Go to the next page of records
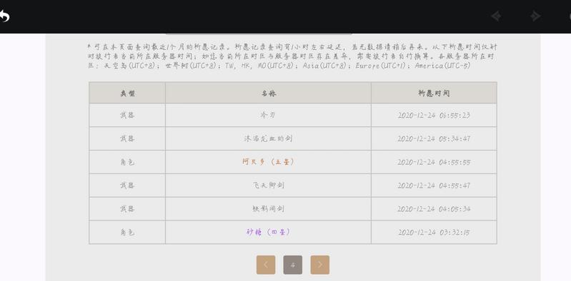The height and width of the screenshot is (281, 571). 319,265
